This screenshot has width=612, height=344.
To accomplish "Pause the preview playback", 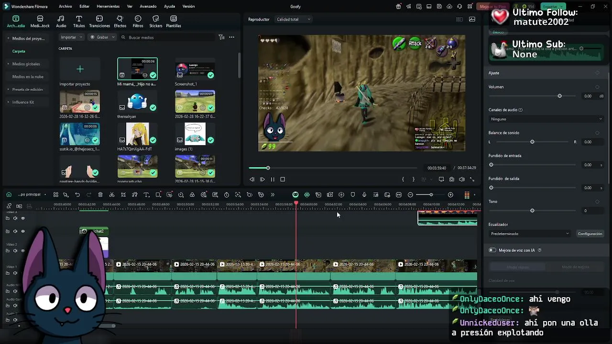I will [273, 180].
